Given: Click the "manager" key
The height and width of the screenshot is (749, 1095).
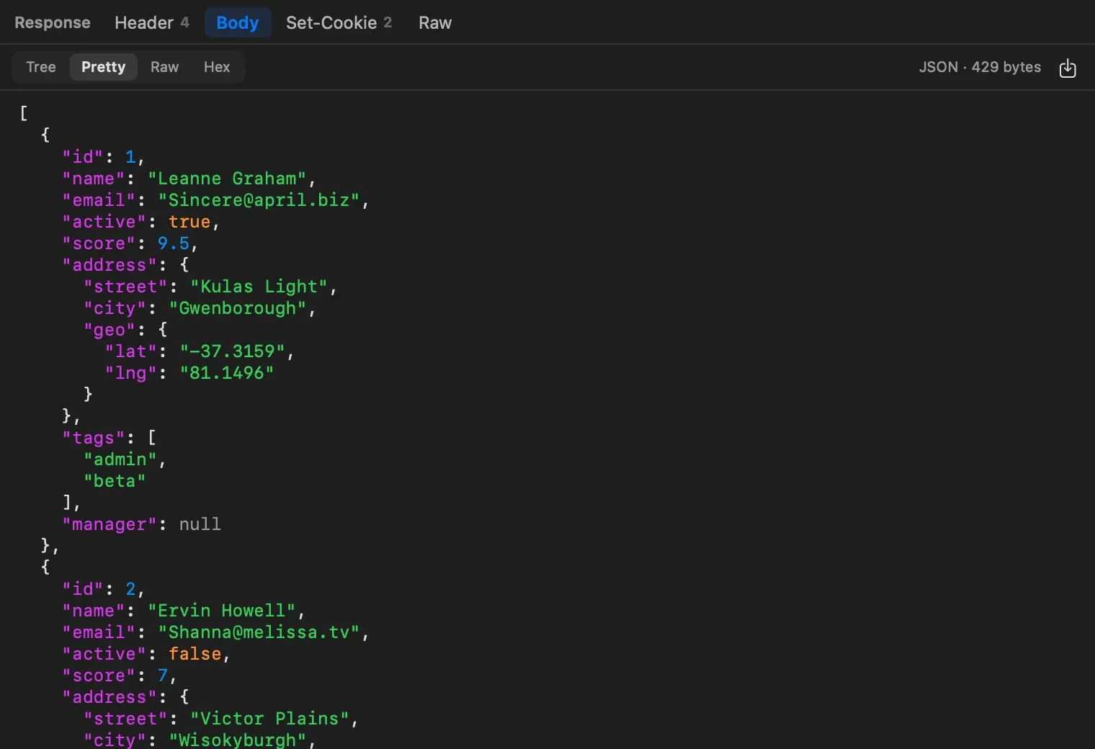Looking at the screenshot, I should point(109,524).
